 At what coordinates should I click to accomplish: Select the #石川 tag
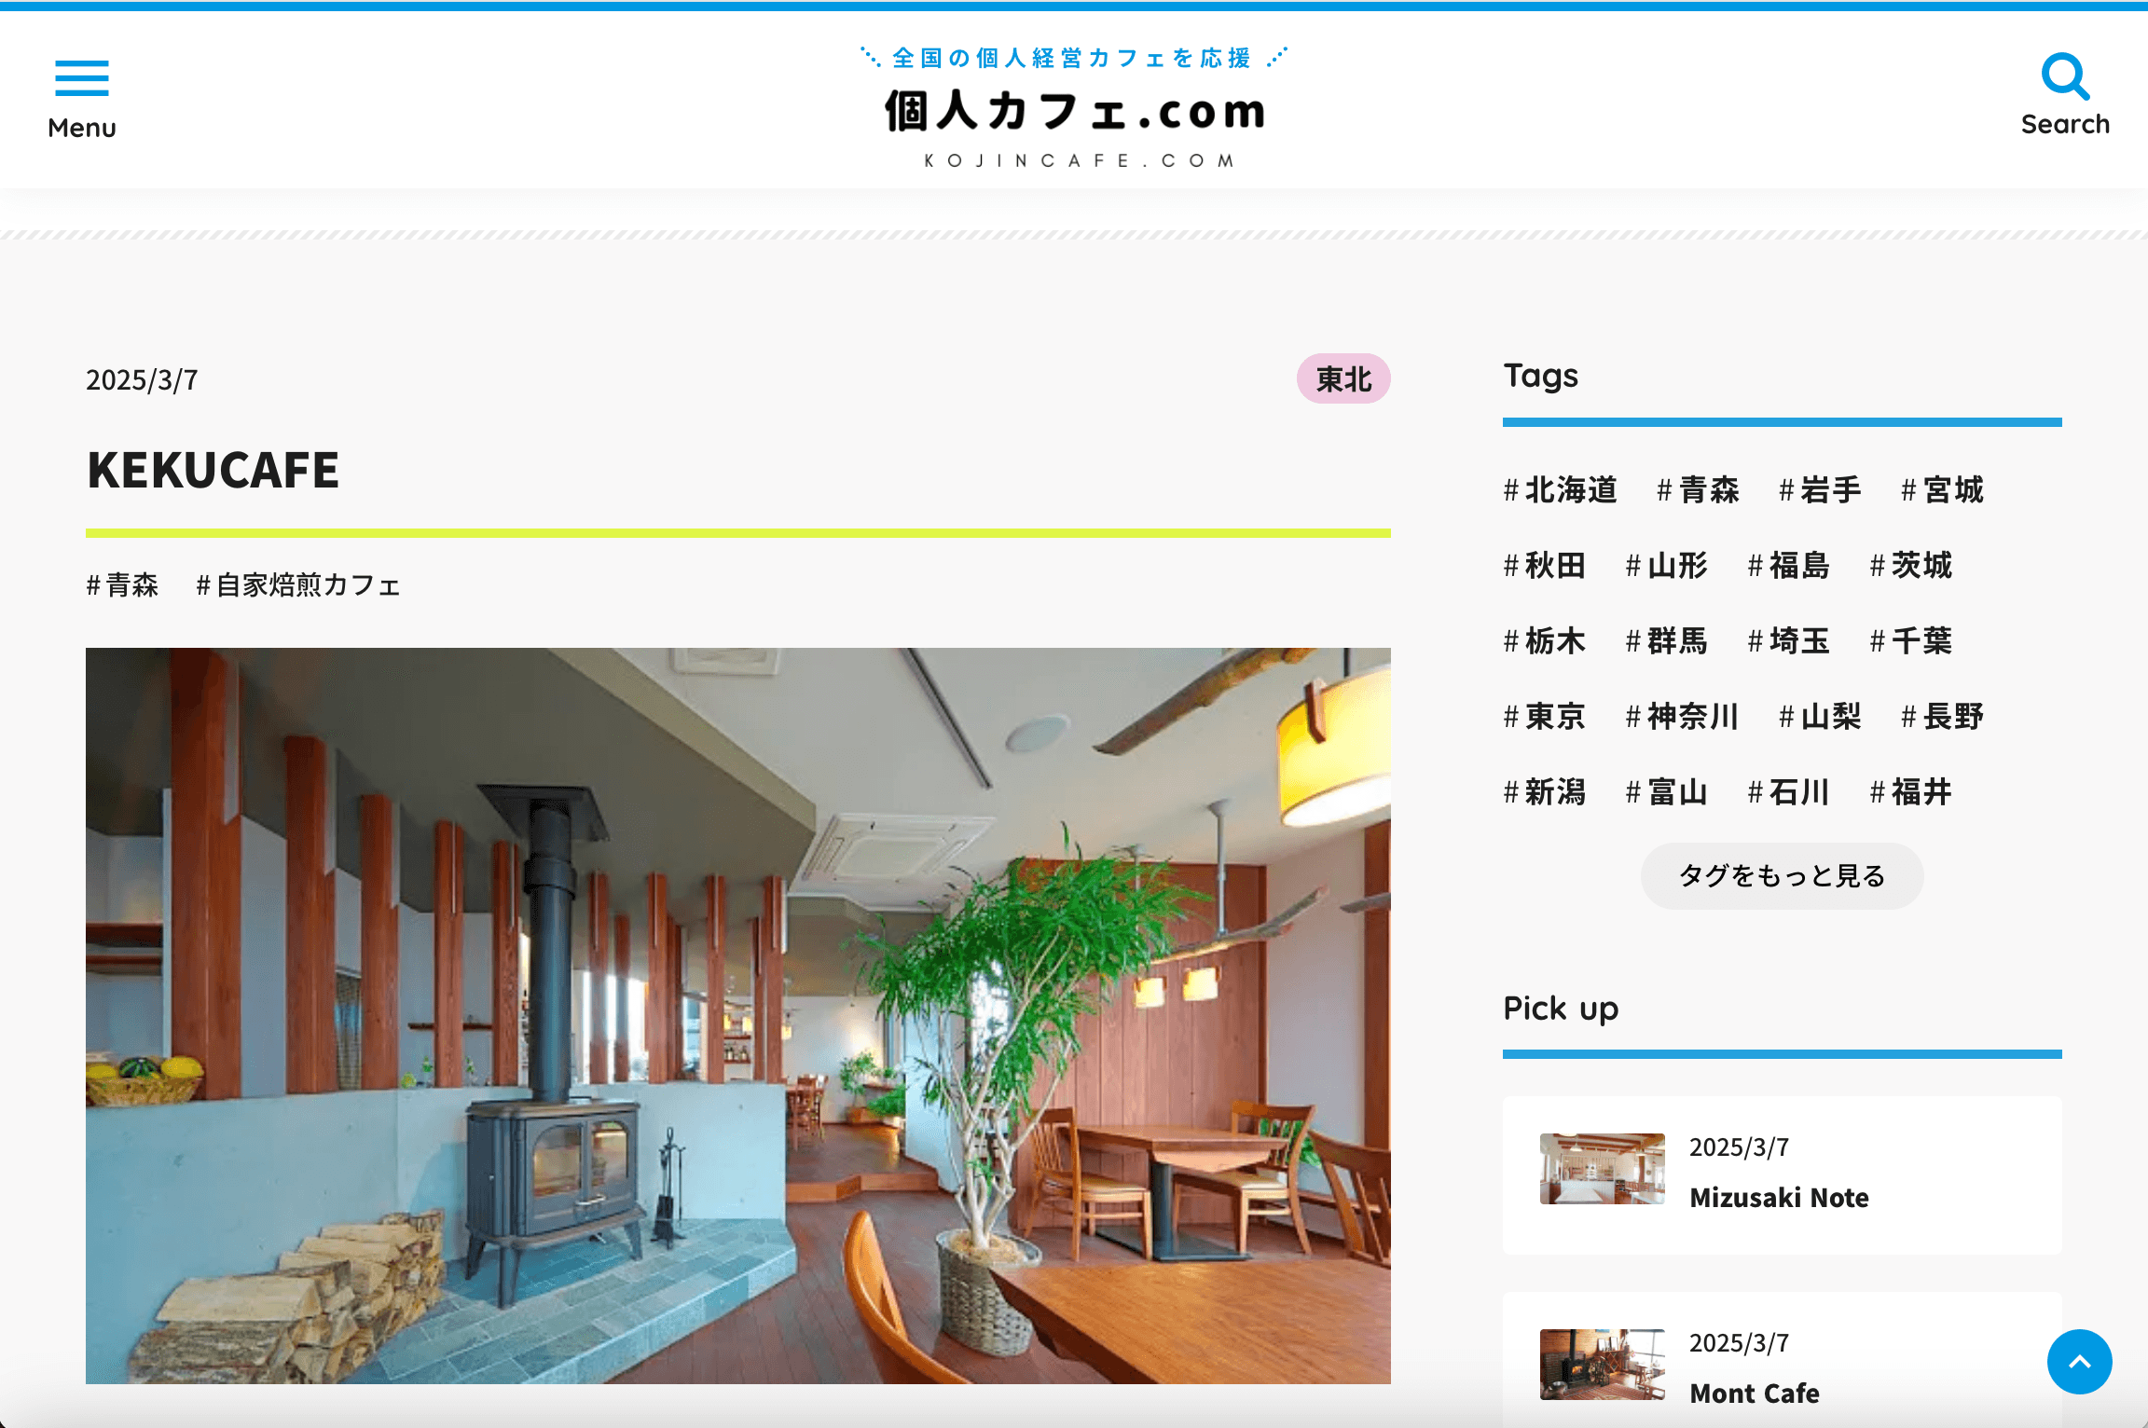[1788, 791]
